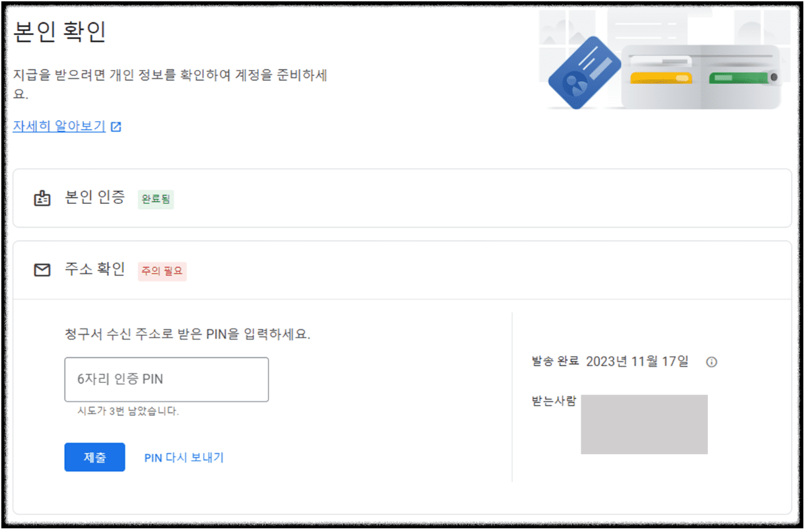Click the yellow card in the wallet illustration
The image size is (804, 529).
coord(663,78)
